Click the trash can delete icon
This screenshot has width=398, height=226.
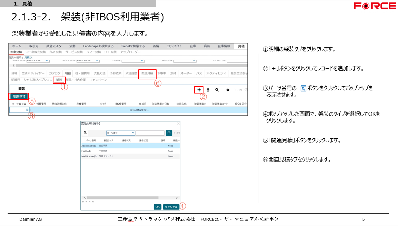point(208,90)
